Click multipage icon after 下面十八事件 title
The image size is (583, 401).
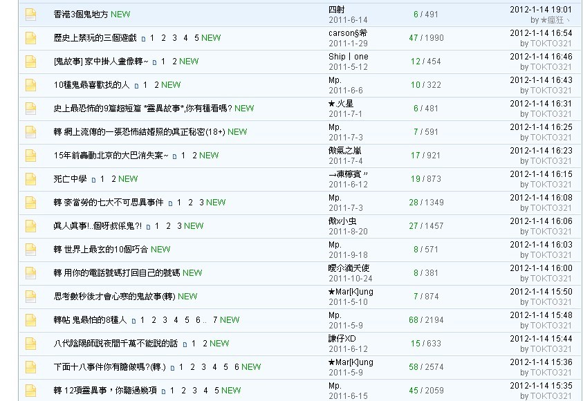pos(172,368)
